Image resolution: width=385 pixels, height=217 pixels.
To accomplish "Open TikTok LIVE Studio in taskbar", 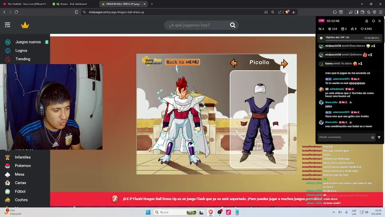I will (228, 212).
